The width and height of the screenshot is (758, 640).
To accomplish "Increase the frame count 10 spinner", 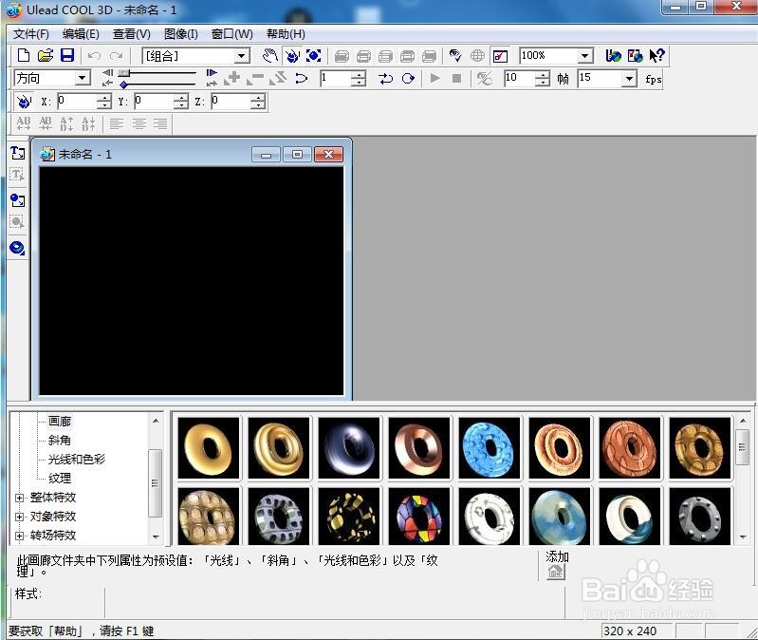I will click(x=543, y=75).
